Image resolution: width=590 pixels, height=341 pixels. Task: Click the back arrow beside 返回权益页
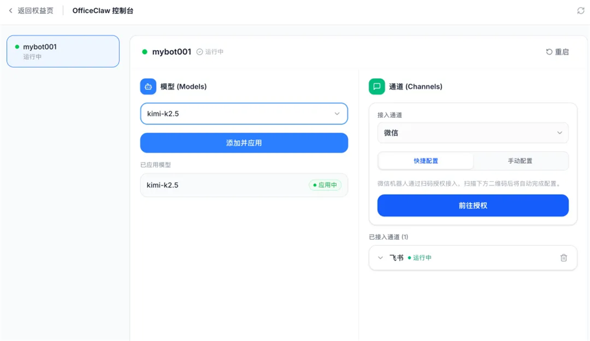[x=11, y=11]
